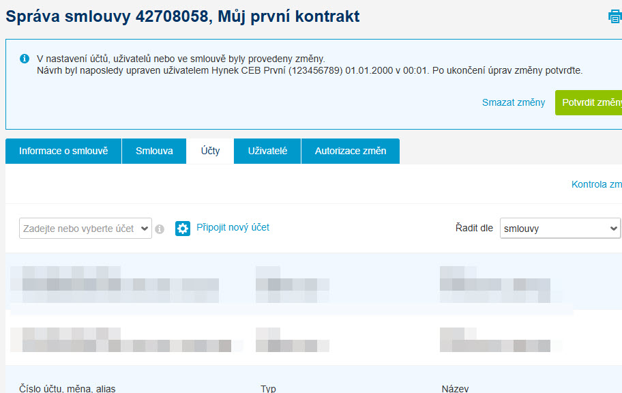Click the Typ column header
622x393 pixels.
point(268,388)
